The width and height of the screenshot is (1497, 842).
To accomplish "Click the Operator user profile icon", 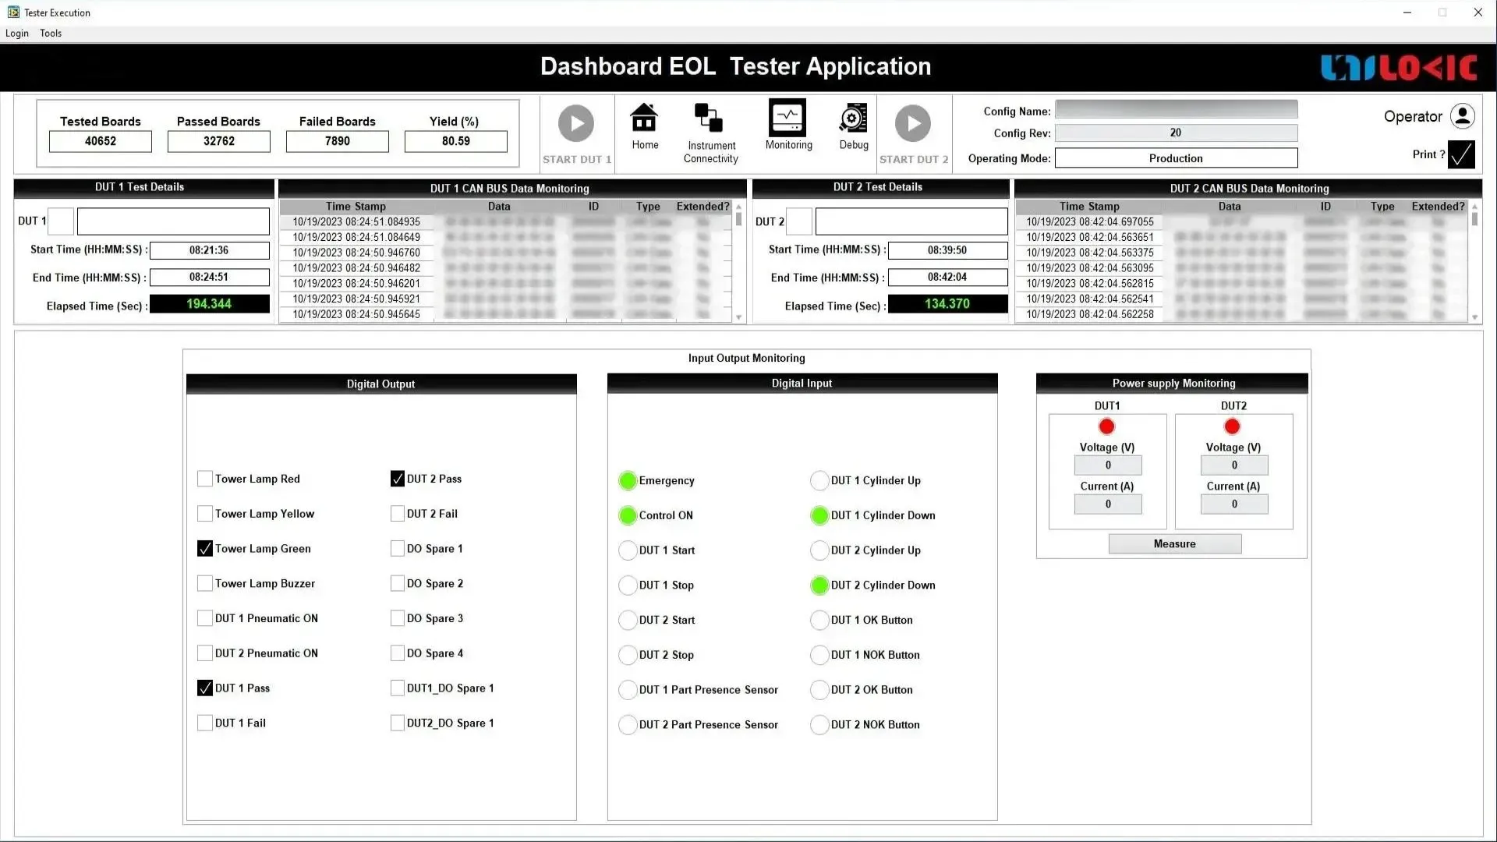I will tap(1463, 116).
